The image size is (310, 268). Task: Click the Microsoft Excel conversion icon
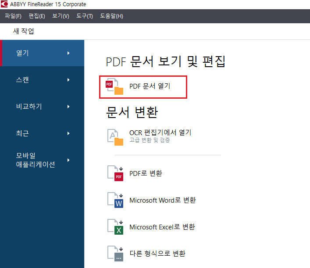[115, 227]
